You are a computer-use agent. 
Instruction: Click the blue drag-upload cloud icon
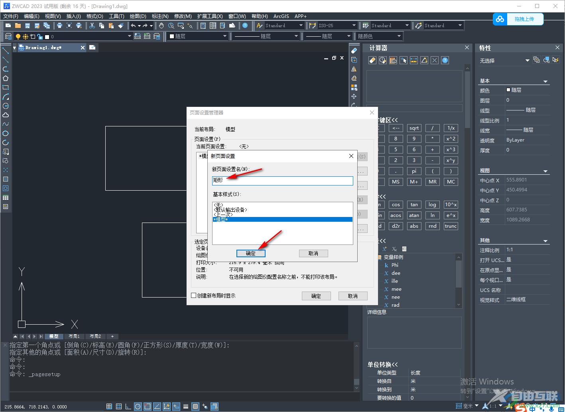pos(500,19)
